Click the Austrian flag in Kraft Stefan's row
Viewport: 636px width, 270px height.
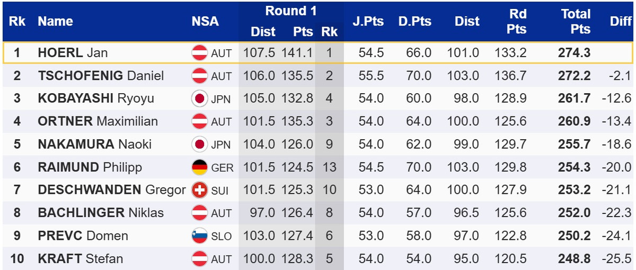pyautogui.click(x=199, y=258)
